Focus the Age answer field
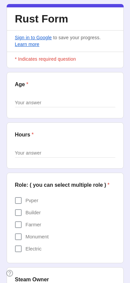Viewport: 130px width, 283px height. (x=65, y=103)
